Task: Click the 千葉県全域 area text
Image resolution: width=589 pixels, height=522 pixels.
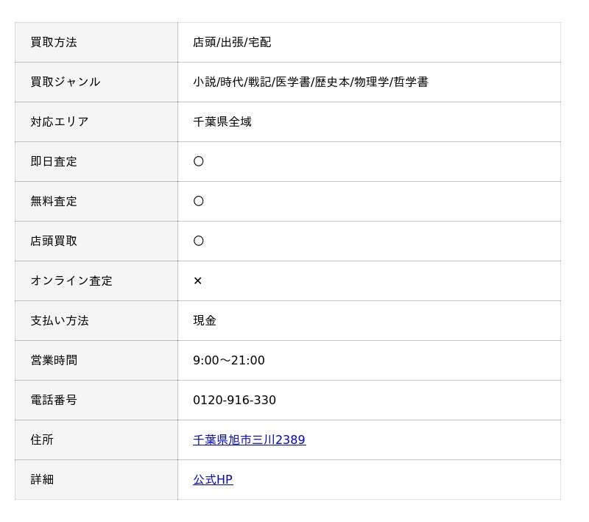Action: [222, 121]
